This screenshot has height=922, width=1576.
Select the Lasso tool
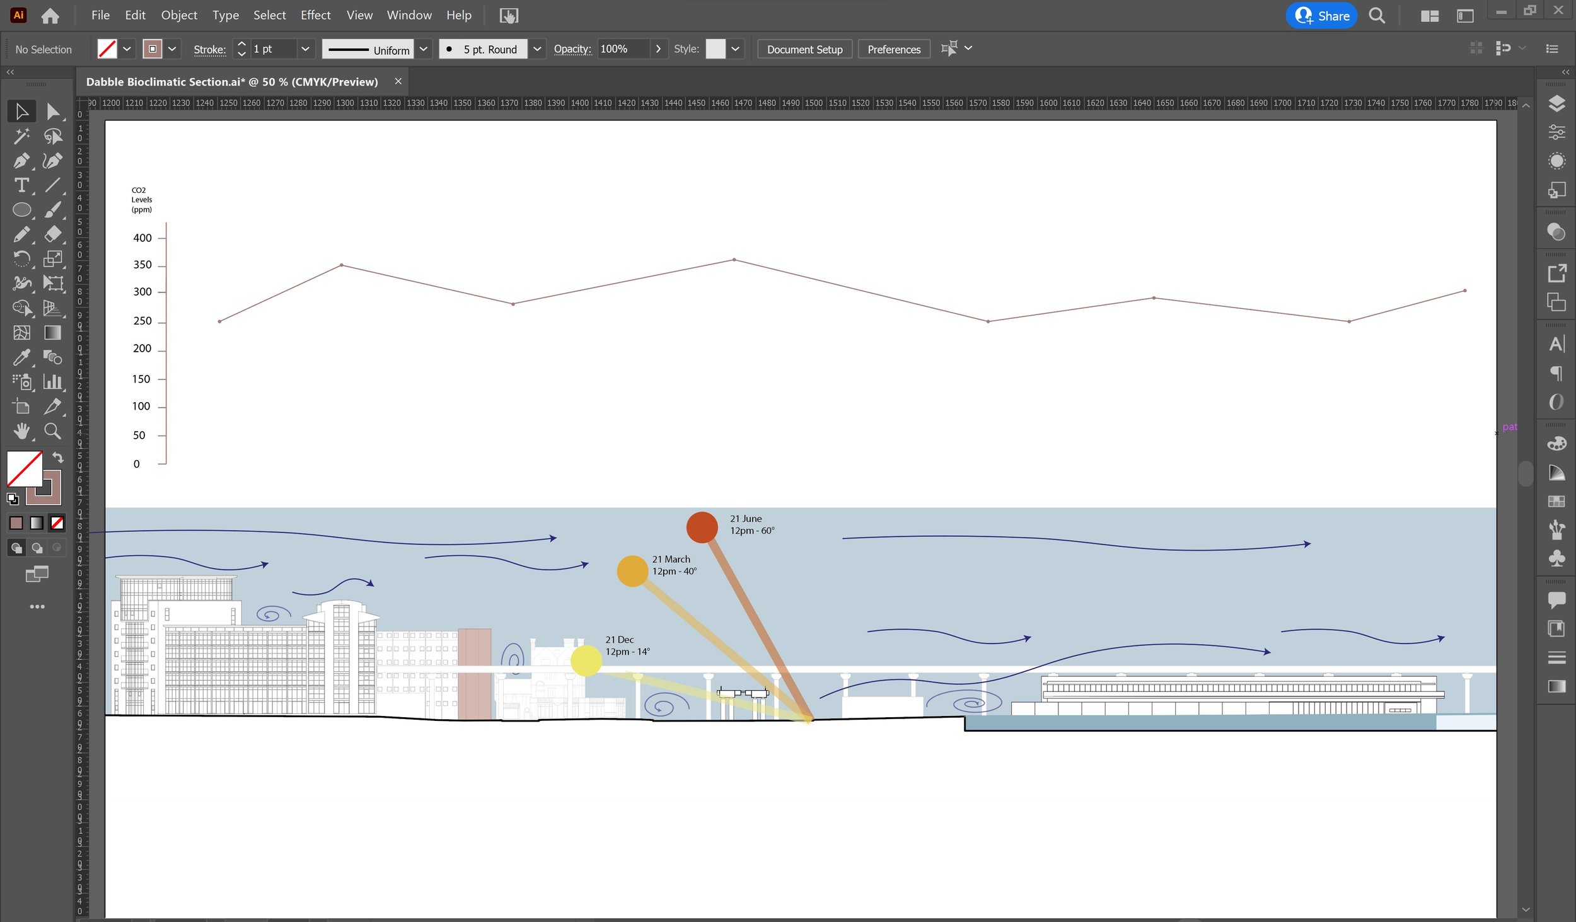point(53,136)
